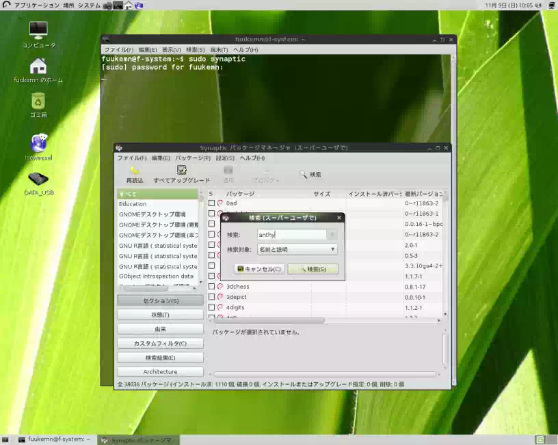558x445 pixels.
Task: Tick the checkbox in the 3.3.10ga4-2+ row
Action: tap(211, 265)
